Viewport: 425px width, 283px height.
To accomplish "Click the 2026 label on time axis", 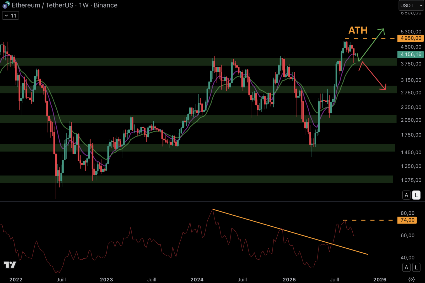I will coord(380,280).
